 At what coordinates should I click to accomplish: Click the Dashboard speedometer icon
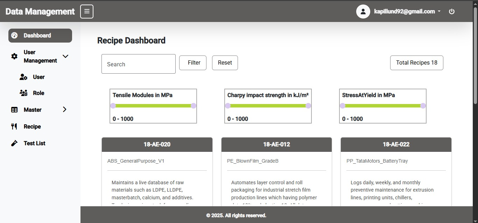14,36
